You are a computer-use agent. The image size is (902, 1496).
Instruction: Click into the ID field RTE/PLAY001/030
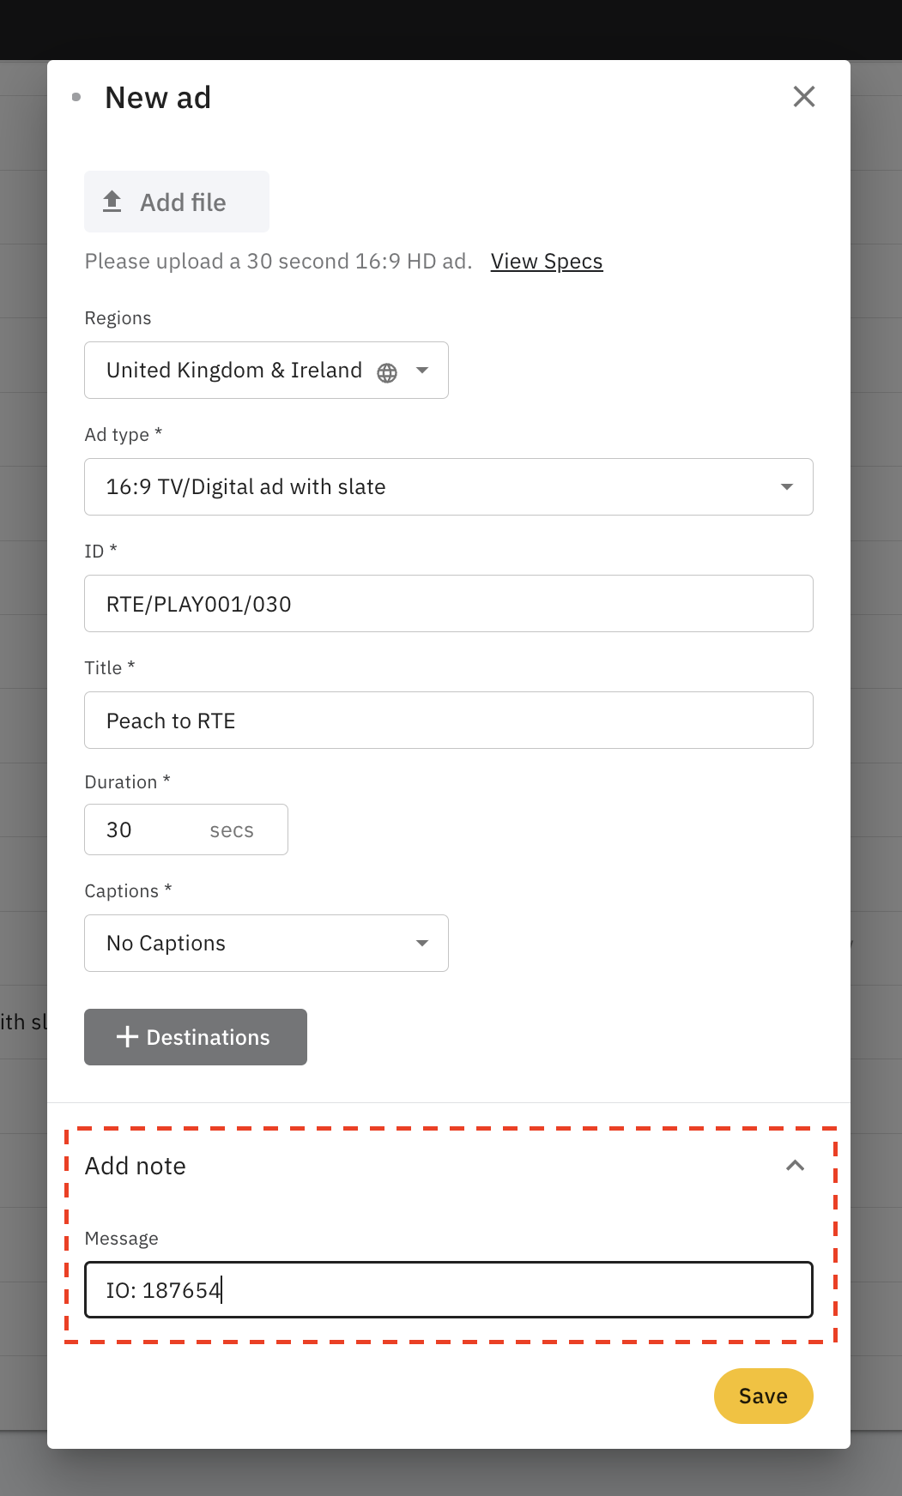coord(448,603)
